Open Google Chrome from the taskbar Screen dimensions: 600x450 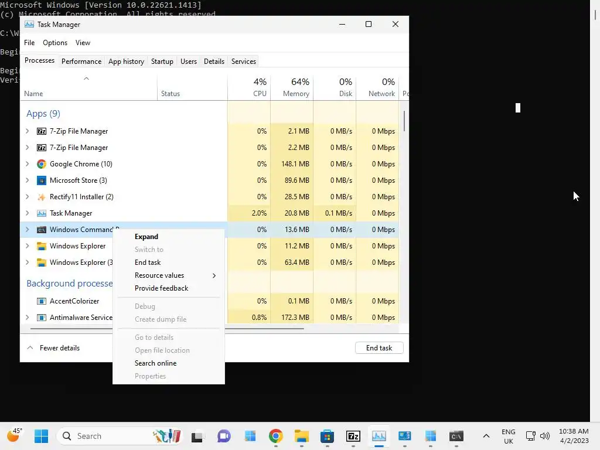275,436
